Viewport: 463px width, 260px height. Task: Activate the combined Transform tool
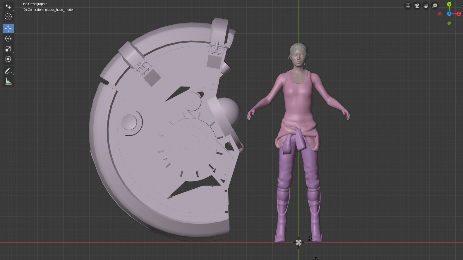point(8,59)
